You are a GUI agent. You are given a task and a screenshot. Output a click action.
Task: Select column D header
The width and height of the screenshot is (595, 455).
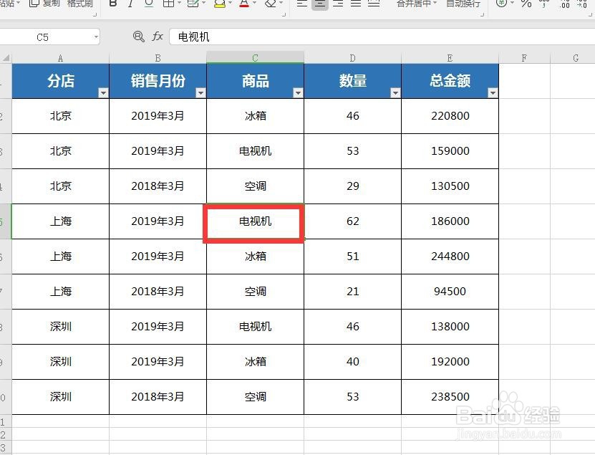pyautogui.click(x=352, y=58)
